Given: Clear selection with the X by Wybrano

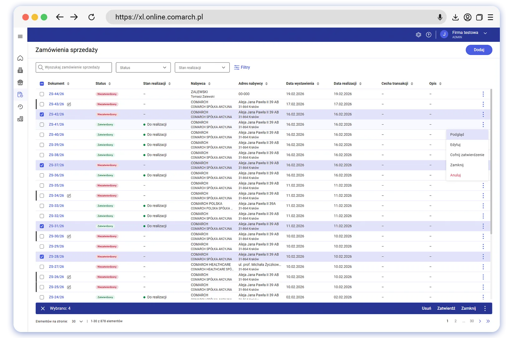Looking at the screenshot, I should [43, 309].
